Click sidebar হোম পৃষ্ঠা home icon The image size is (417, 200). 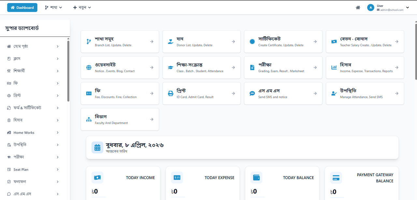(9, 46)
